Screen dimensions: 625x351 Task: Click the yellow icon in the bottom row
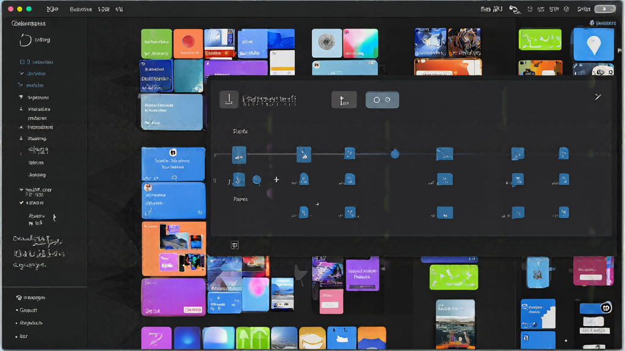pyautogui.click(x=312, y=338)
